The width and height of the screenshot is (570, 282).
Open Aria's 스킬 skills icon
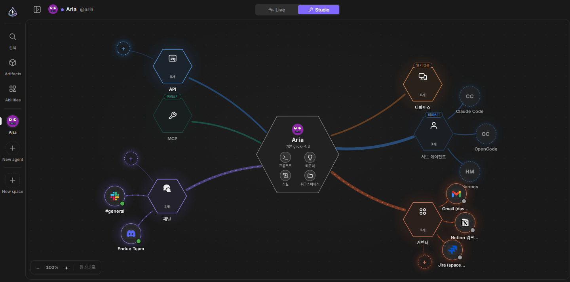pyautogui.click(x=285, y=175)
